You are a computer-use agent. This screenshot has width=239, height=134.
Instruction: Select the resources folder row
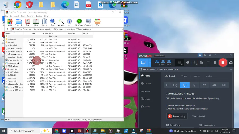pos(49,39)
